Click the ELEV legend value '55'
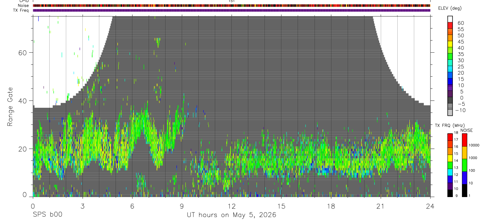Screen dimensions: 484x223 pyautogui.click(x=460, y=29)
